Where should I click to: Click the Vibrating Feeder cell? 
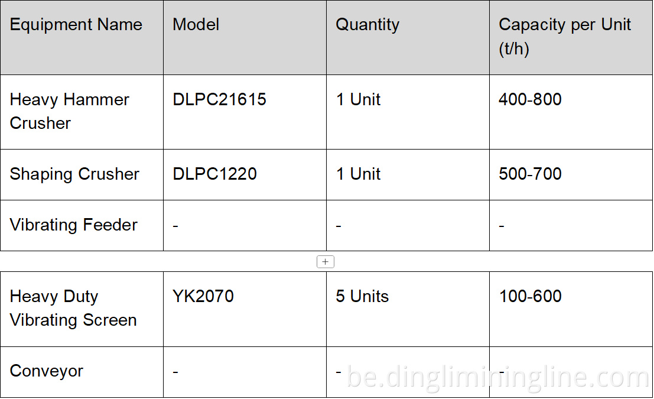(82, 225)
